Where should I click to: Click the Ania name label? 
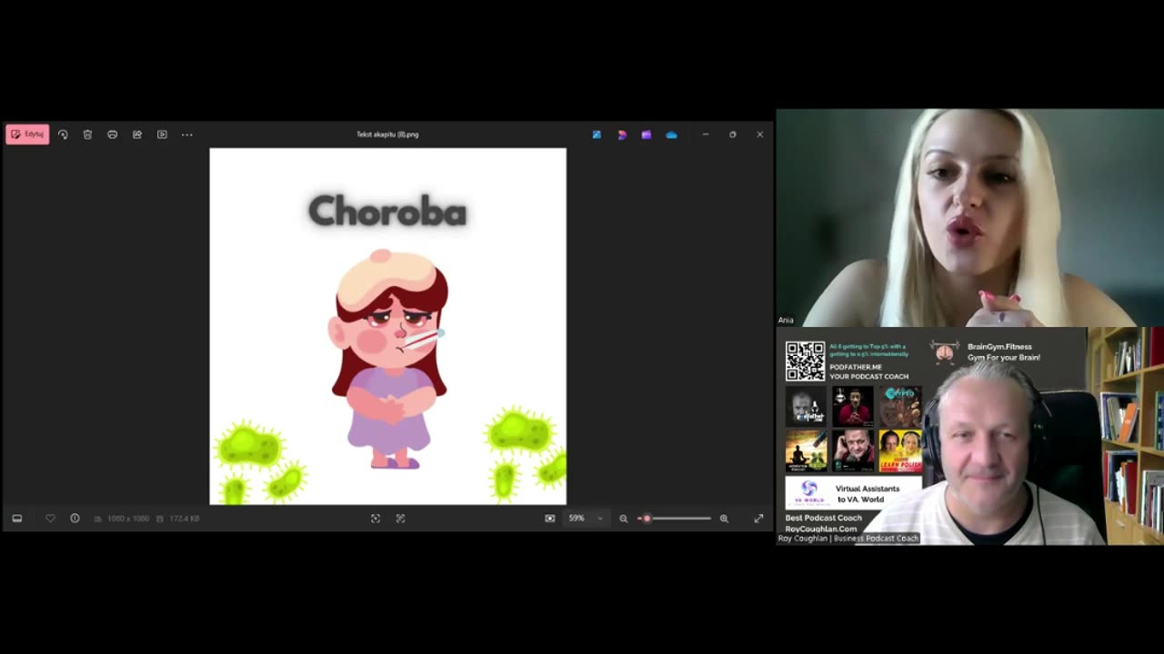point(786,320)
